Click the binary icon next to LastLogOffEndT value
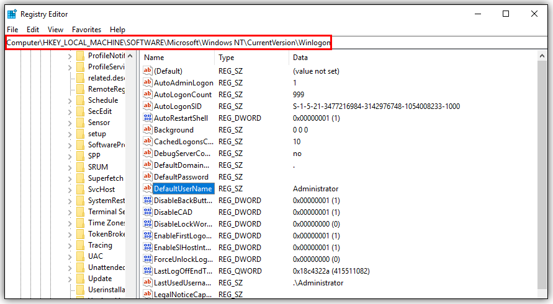 [148, 271]
